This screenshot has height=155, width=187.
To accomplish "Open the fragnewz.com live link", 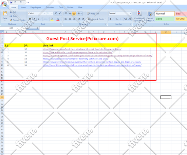I will click(82, 49).
